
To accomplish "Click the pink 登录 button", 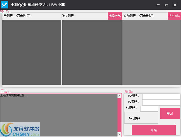I will pos(170,113).
